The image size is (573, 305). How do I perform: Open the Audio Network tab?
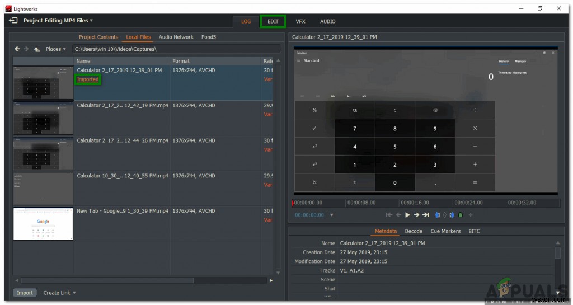click(176, 37)
